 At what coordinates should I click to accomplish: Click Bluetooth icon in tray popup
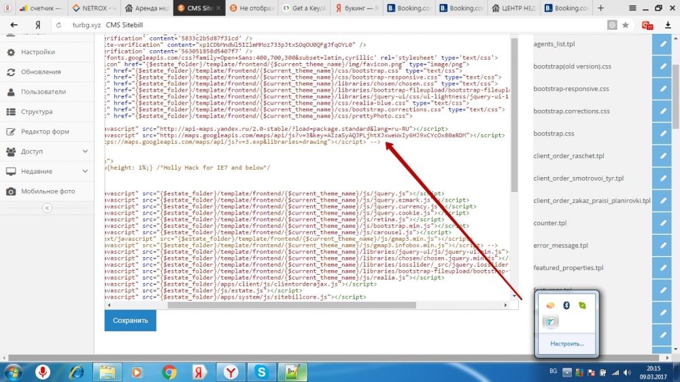pyautogui.click(x=566, y=305)
